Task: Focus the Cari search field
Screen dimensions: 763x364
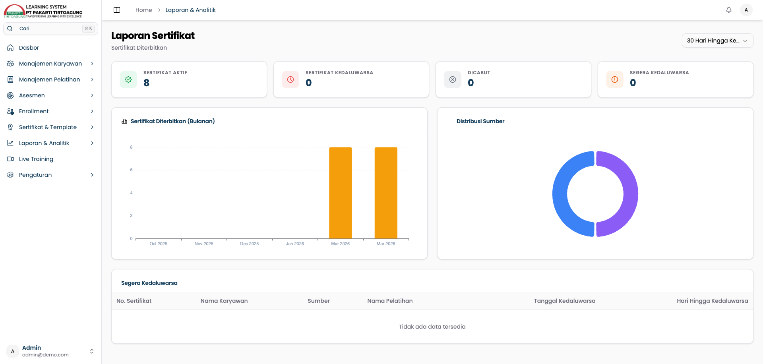Action: tap(50, 29)
